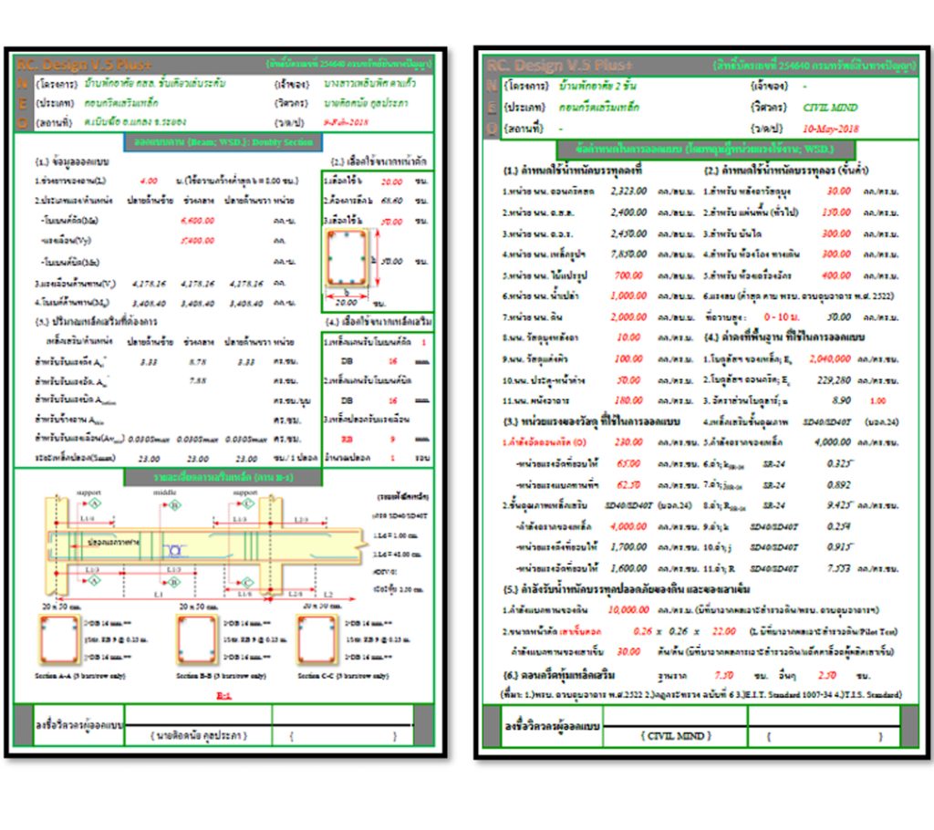Image resolution: width=934 pixels, height=830 pixels.
Task: Click the upper diamond marker A near left support
Action: tap(95, 503)
